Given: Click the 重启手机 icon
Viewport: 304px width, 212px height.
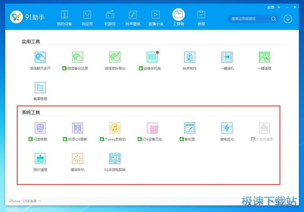Looking at the screenshot, I should (x=78, y=158).
